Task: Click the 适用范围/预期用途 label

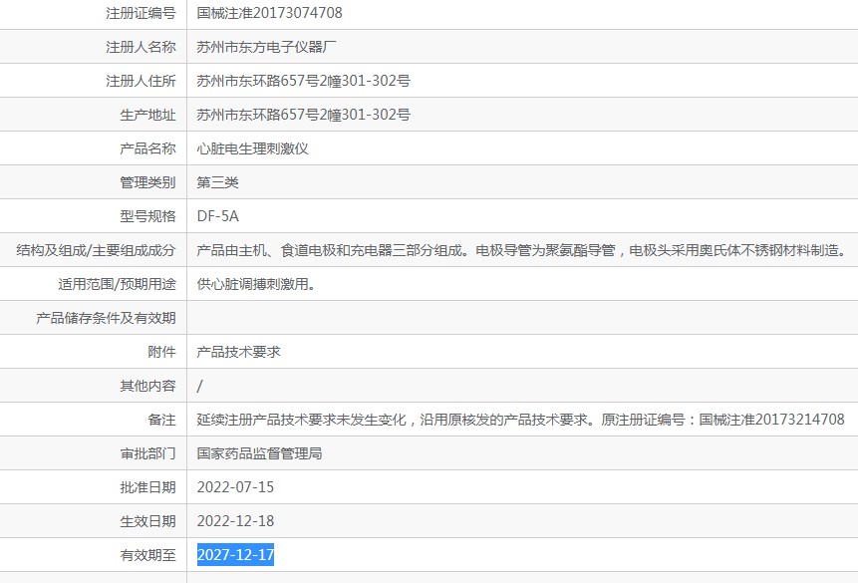Action: pos(117,284)
